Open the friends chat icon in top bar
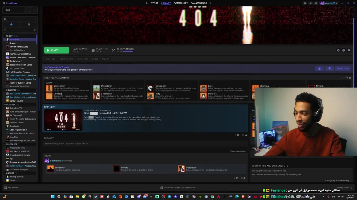This screenshot has width=357, height=200. pos(305,3)
